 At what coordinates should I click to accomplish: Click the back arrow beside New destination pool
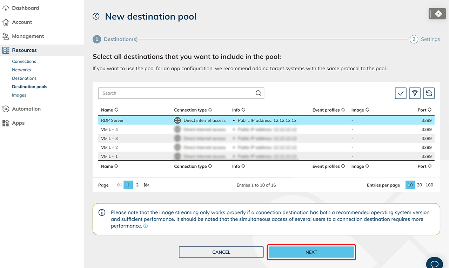click(96, 16)
